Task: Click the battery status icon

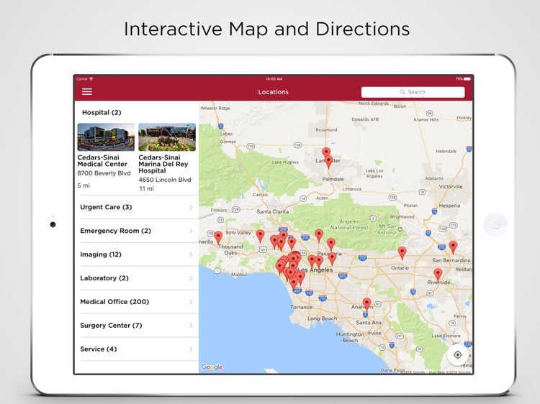Action: 467,79
